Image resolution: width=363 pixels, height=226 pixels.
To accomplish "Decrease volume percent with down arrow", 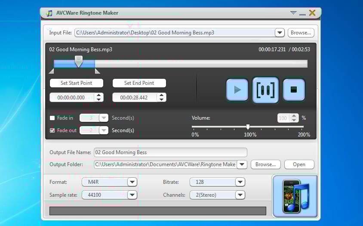I will (x=294, y=120).
